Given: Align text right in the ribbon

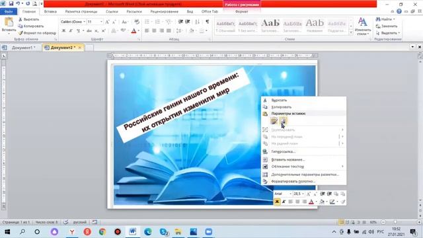Looking at the screenshot, I should pos(161,31).
